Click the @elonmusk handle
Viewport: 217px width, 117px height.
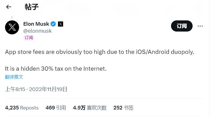click(37, 31)
